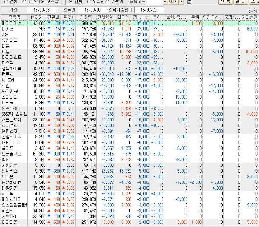Select the 유진테크 stock row

click(x=129, y=40)
